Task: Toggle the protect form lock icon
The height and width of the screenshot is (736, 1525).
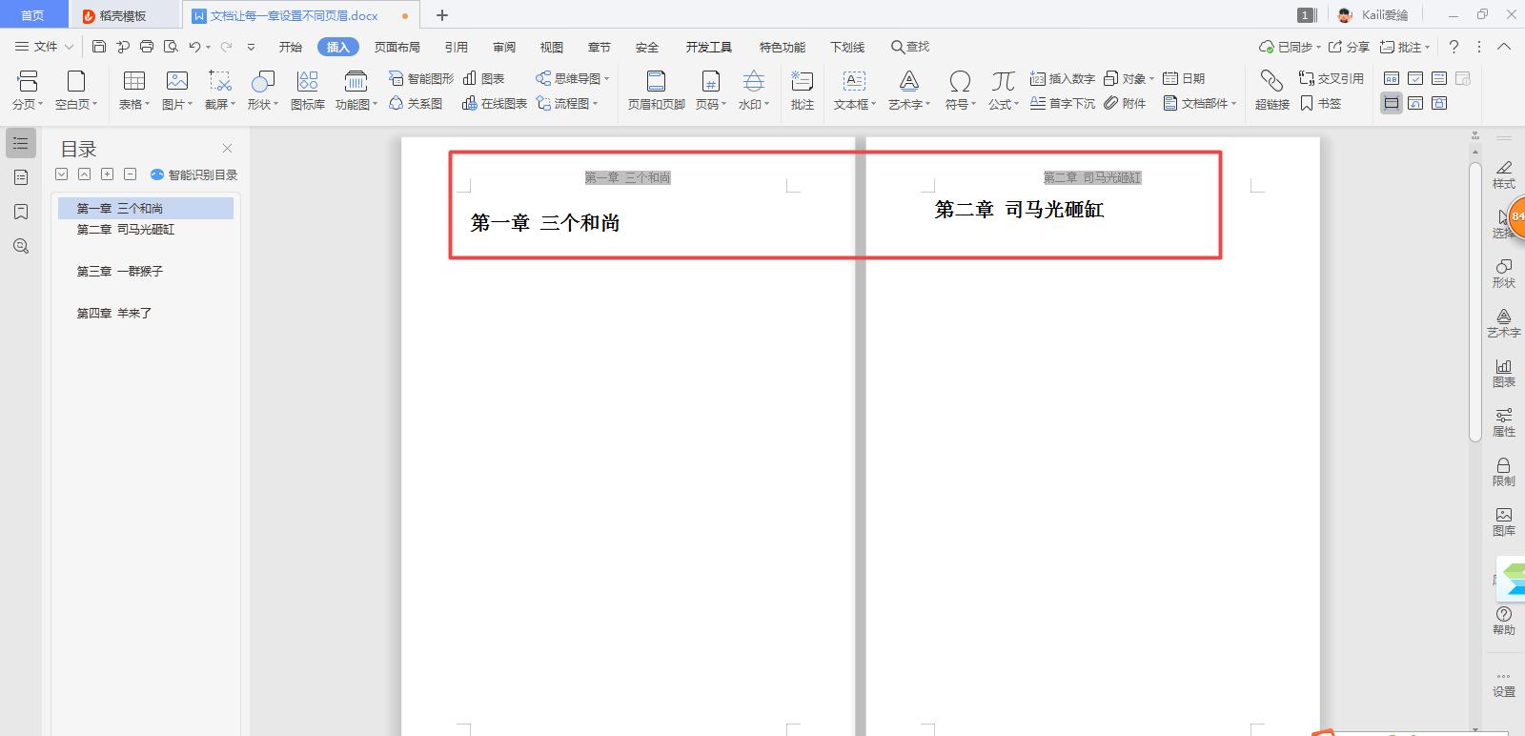Action: coord(1439,103)
